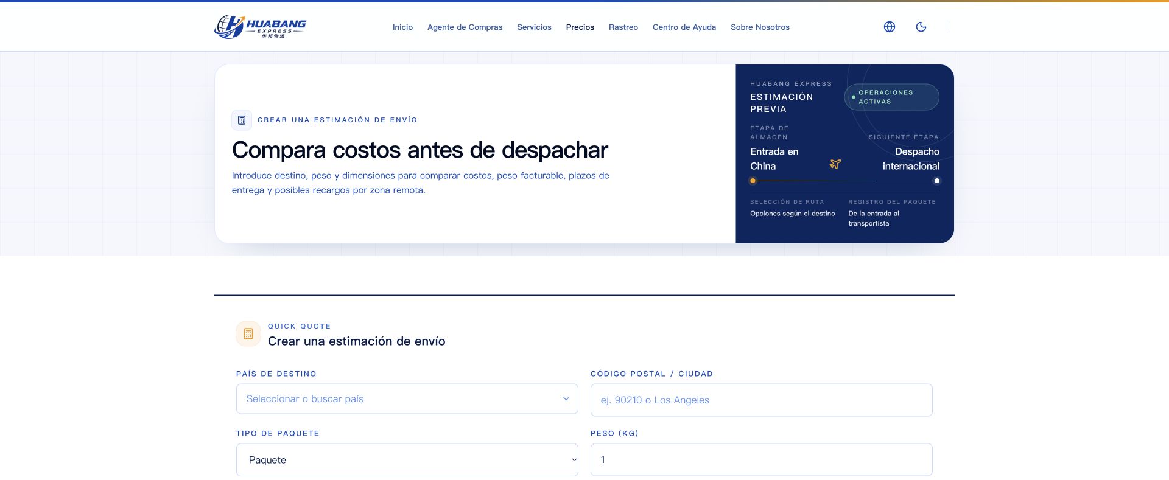The width and height of the screenshot is (1169, 480).
Task: Click 'Opciones según el destino' text
Action: (x=793, y=214)
